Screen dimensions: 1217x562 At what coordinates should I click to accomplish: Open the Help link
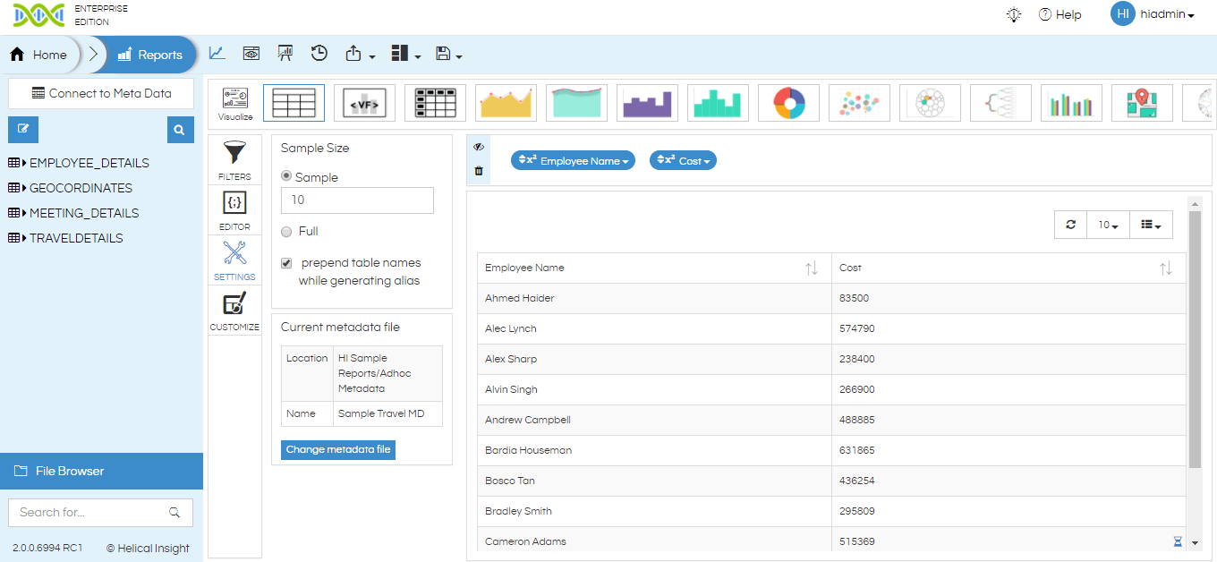pyautogui.click(x=1060, y=14)
